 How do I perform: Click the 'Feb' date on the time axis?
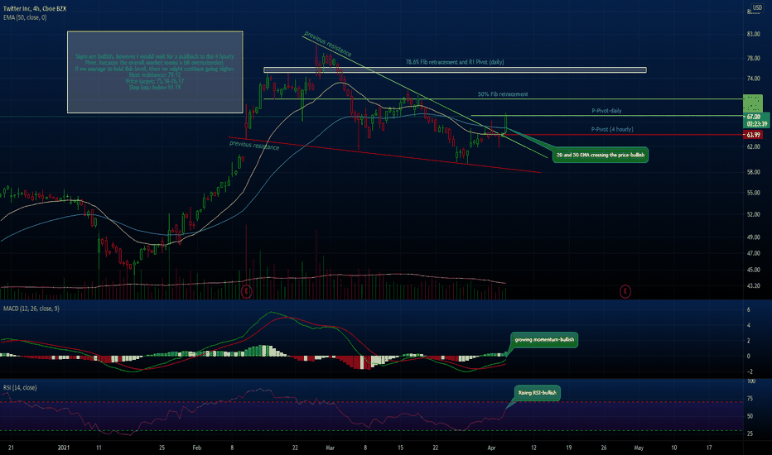pos(197,448)
